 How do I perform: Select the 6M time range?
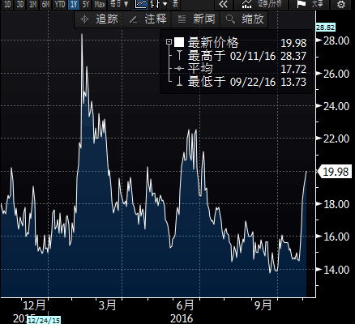46,4
